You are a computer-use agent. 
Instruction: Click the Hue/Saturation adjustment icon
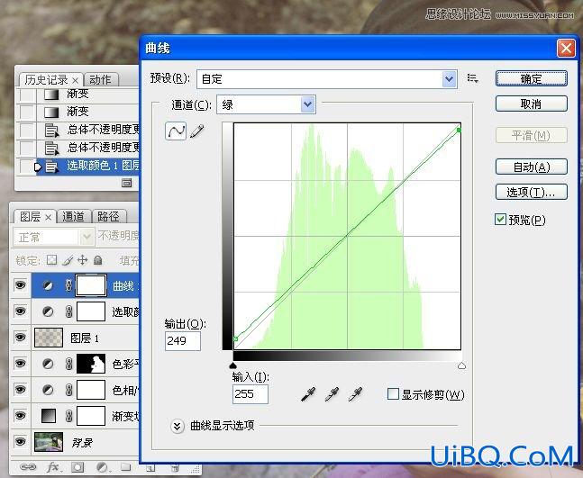pyautogui.click(x=48, y=390)
